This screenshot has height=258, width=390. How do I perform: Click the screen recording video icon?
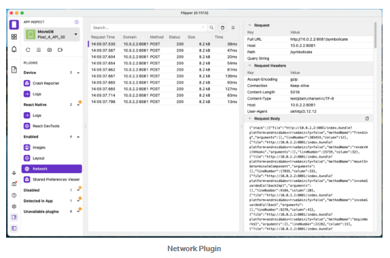pyautogui.click(x=60, y=50)
